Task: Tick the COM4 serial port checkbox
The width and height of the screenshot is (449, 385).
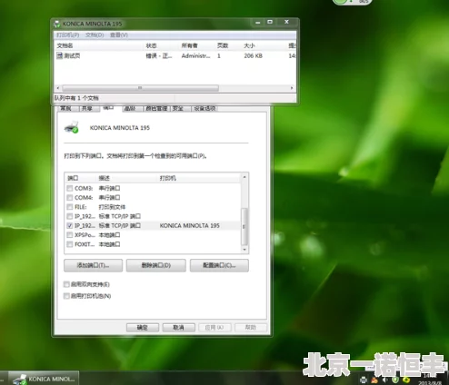Action: 70,198
